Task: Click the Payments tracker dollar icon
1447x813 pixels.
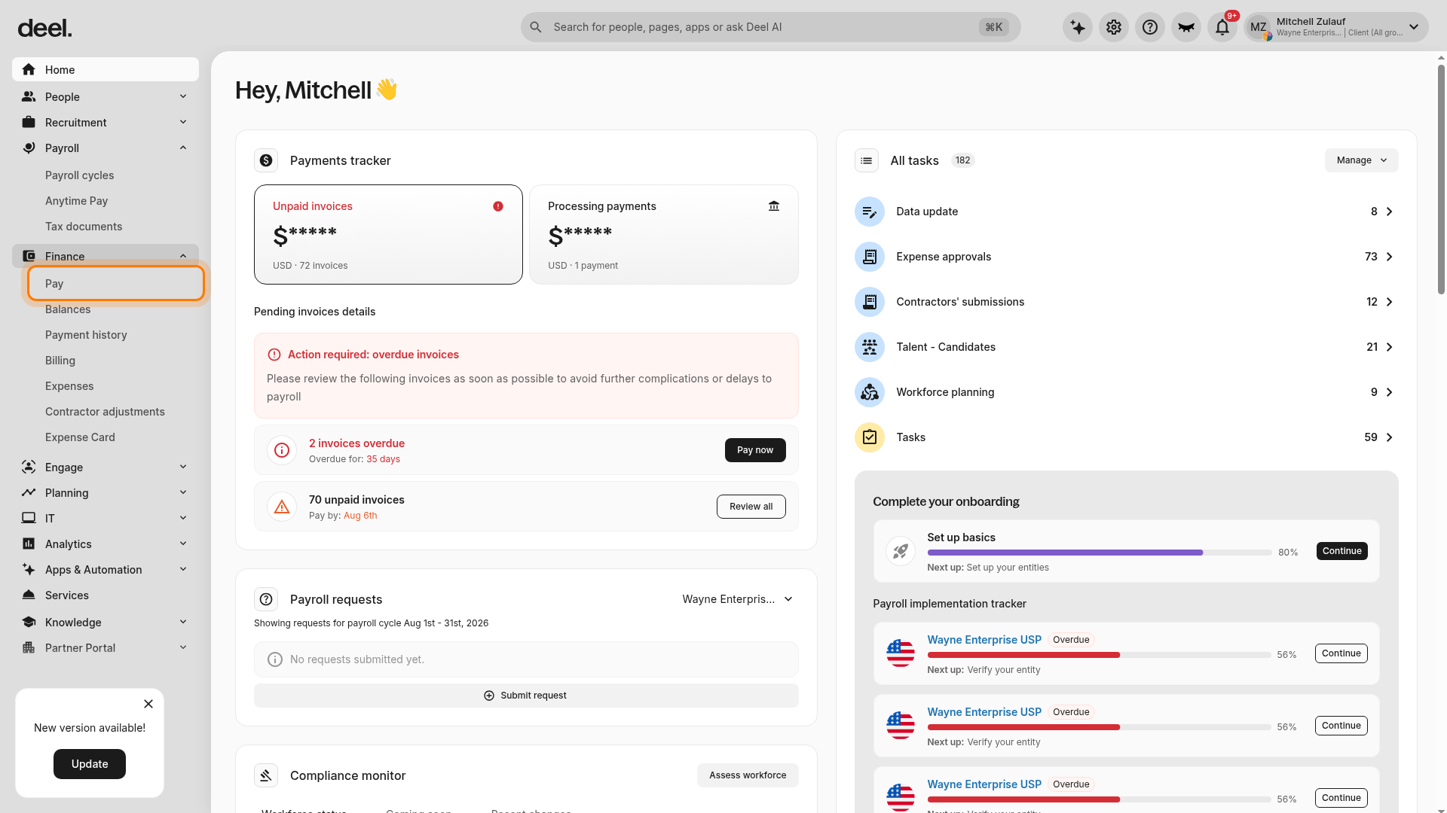Action: pyautogui.click(x=266, y=160)
